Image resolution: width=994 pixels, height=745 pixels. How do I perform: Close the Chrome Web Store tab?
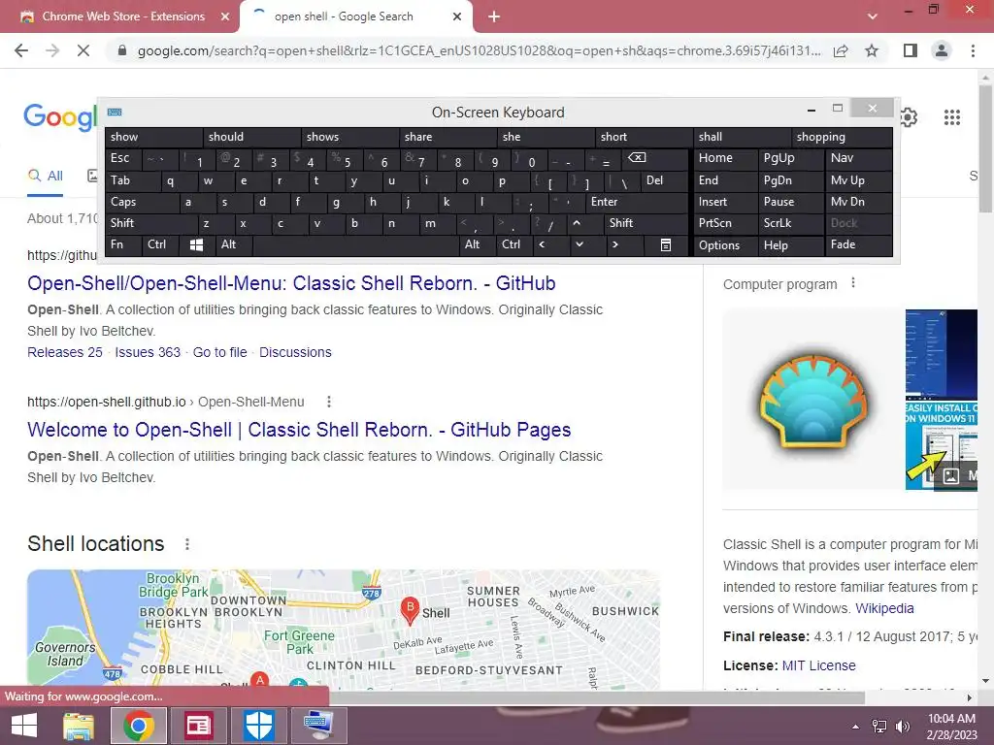click(x=224, y=16)
